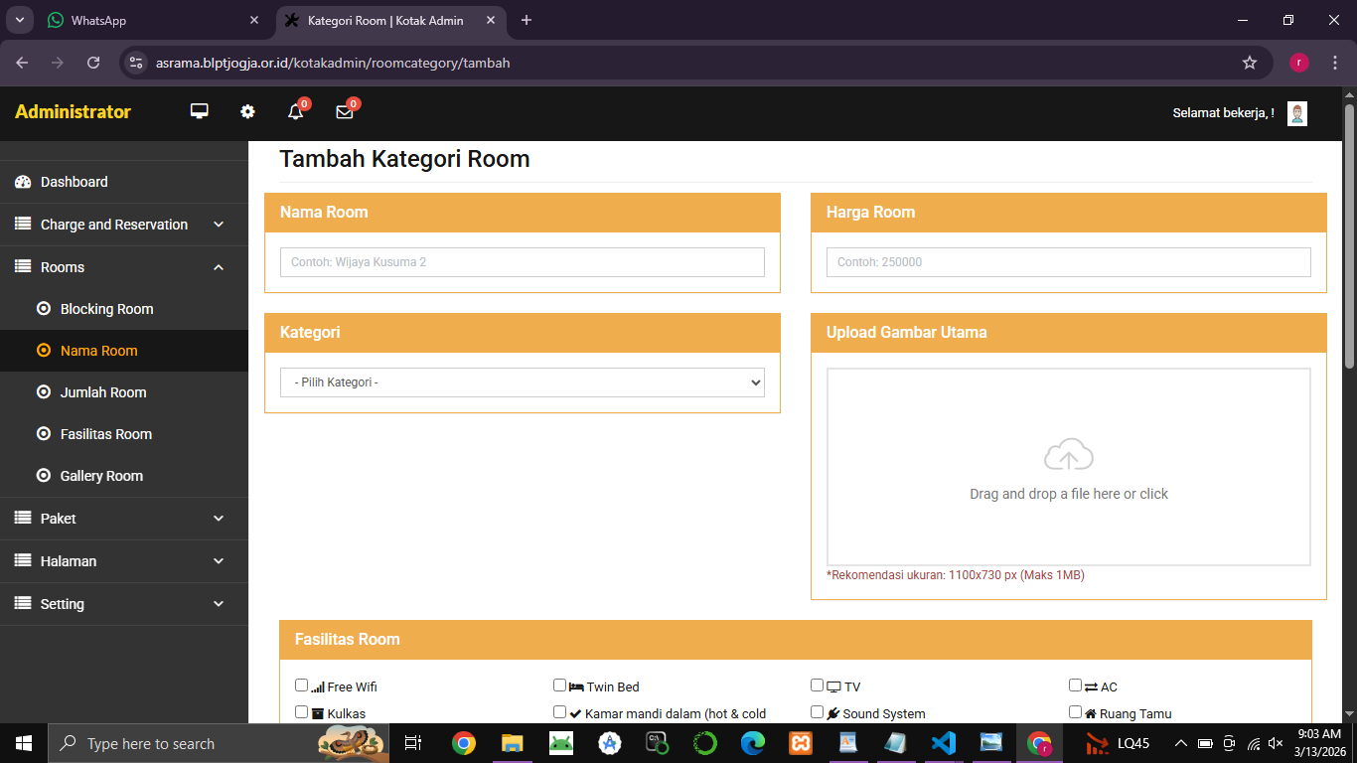1357x763 pixels.
Task: Open Visual Studio Code from the taskbar
Action: coord(943,743)
